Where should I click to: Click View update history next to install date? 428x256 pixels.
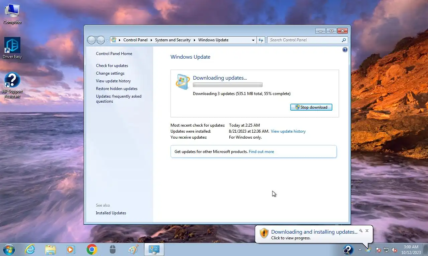click(x=288, y=131)
